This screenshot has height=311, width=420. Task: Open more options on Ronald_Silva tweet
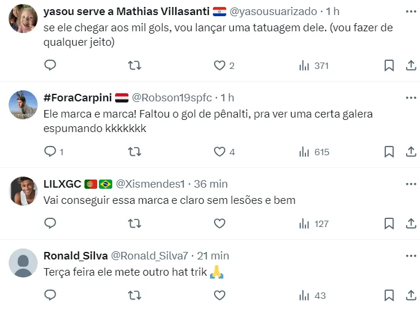[411, 255]
